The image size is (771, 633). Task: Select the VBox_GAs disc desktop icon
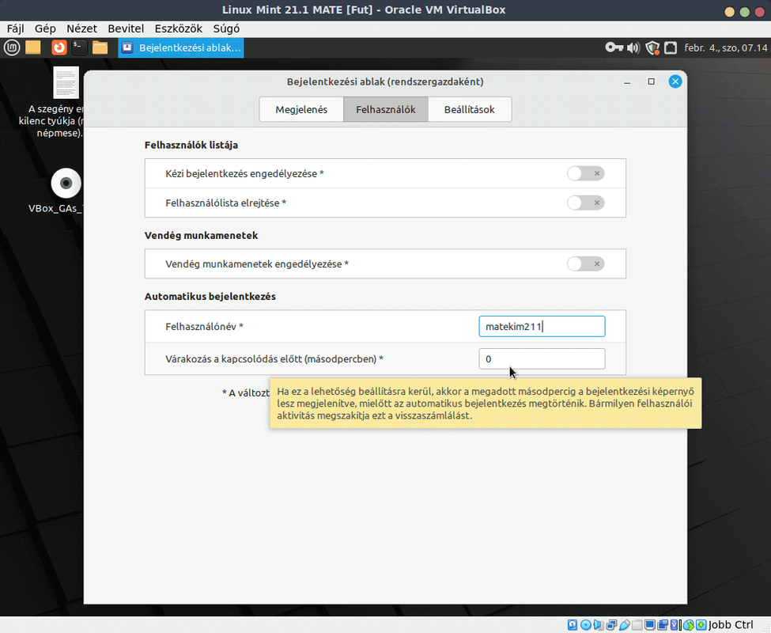point(66,183)
